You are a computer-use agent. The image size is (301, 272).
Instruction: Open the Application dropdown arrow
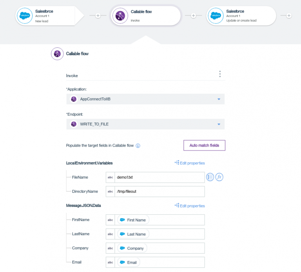pyautogui.click(x=219, y=99)
